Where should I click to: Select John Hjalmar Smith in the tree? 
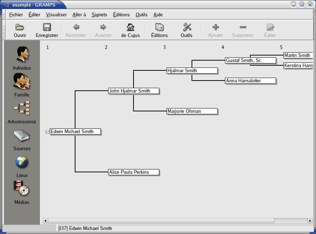[134, 91]
